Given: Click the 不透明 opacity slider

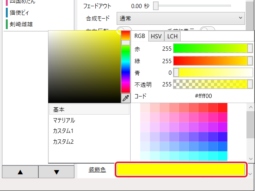Looking at the screenshot, I should pos(213,84).
